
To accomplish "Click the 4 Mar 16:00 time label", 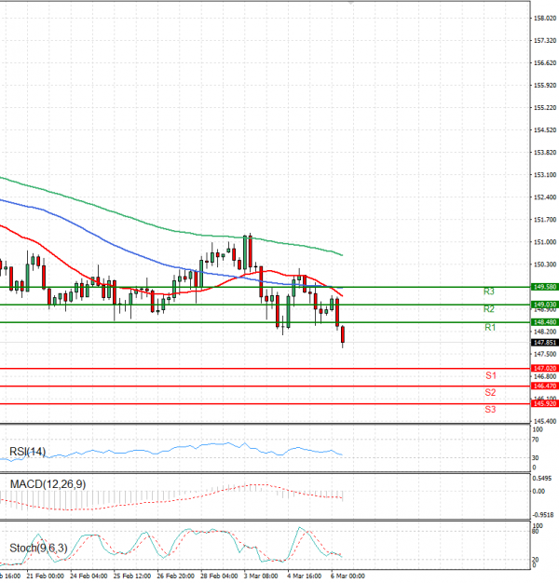I will [305, 576].
